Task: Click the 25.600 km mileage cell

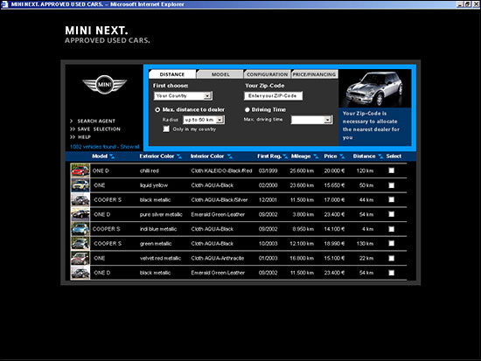Action: tap(302, 170)
